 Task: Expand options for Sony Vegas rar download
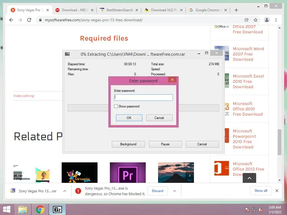pos(65,191)
